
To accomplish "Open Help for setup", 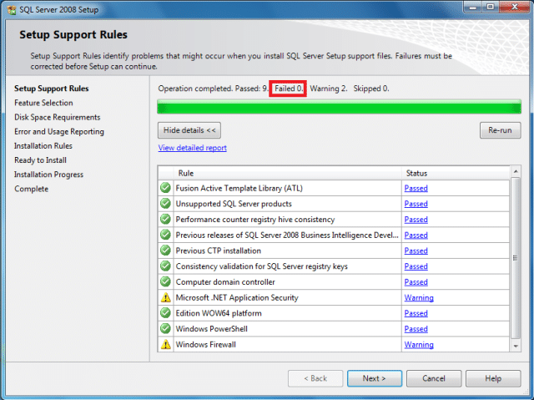I will 493,378.
